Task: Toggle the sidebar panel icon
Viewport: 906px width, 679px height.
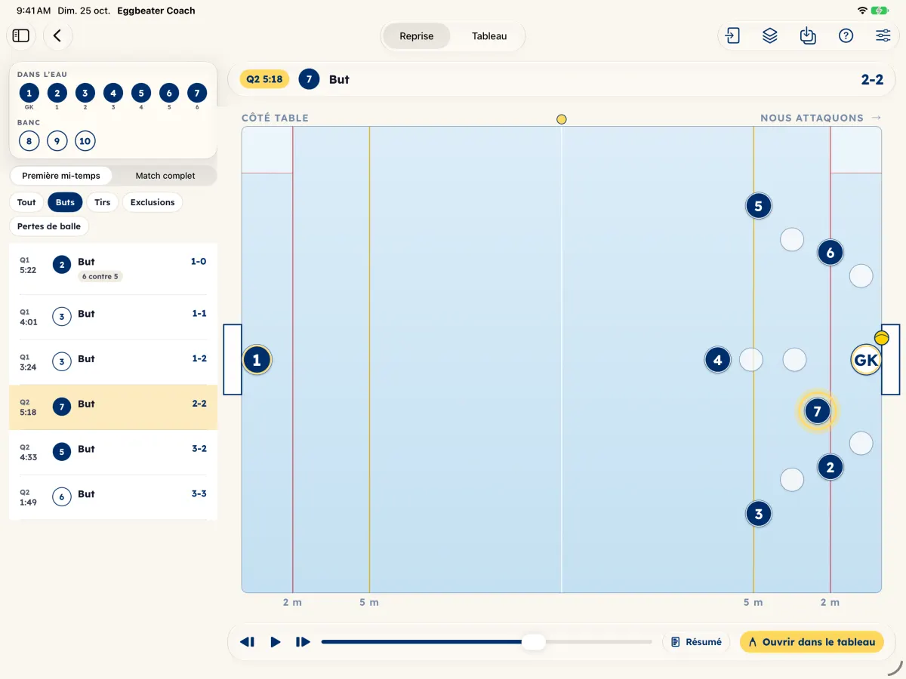Action: click(21, 35)
